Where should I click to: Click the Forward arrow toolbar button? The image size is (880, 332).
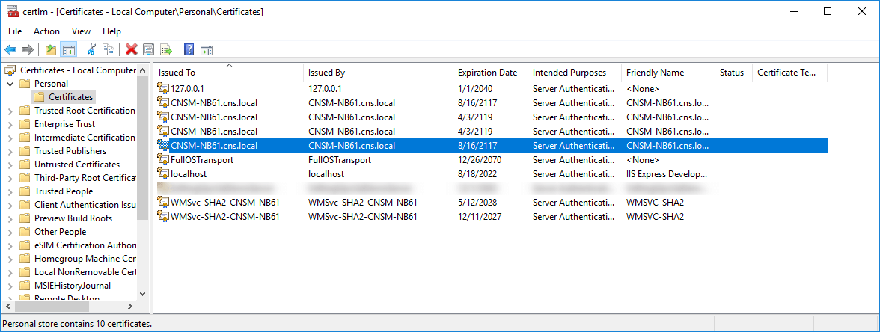tap(27, 50)
